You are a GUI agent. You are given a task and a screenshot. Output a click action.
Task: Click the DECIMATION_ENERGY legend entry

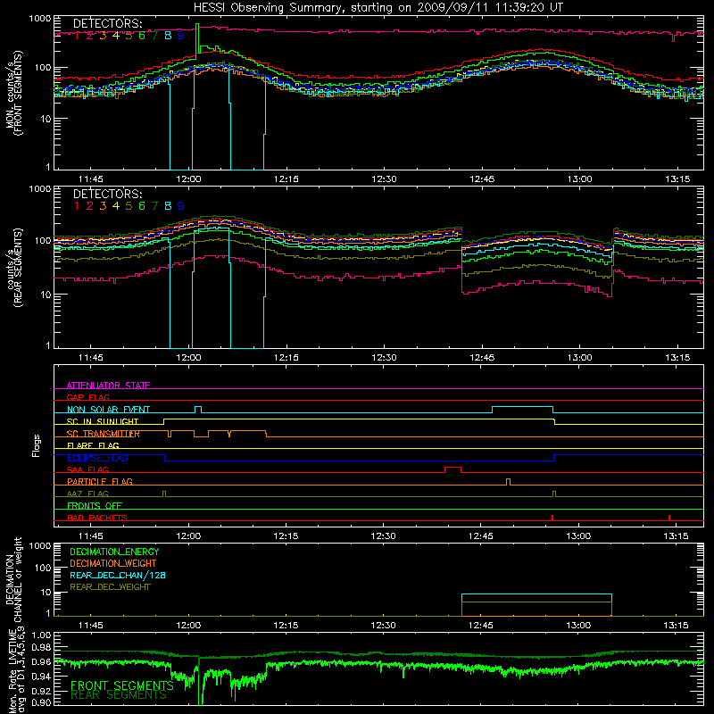pyautogui.click(x=114, y=552)
